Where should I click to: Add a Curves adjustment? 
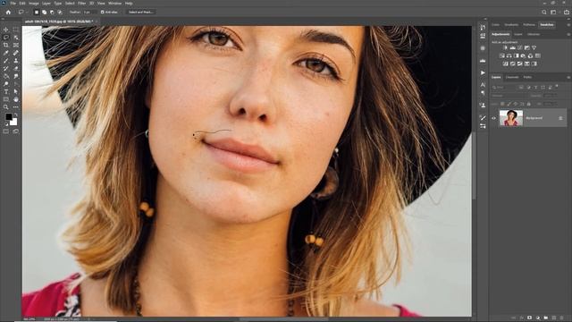point(520,47)
